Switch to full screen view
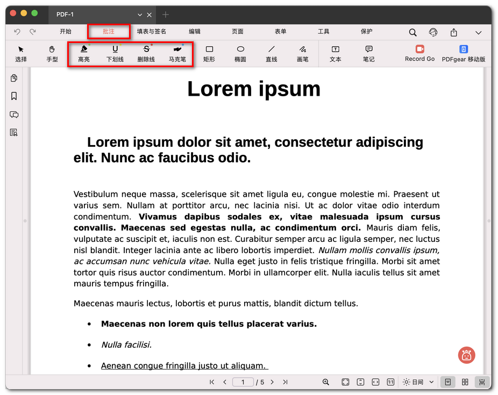Screen dimensions: 498x395 tap(346, 382)
